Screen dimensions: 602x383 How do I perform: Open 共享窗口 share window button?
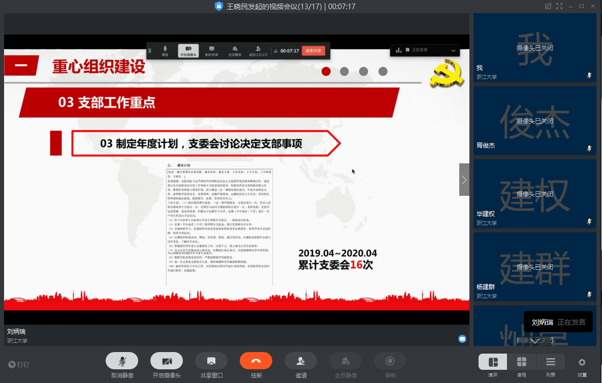pyautogui.click(x=211, y=361)
